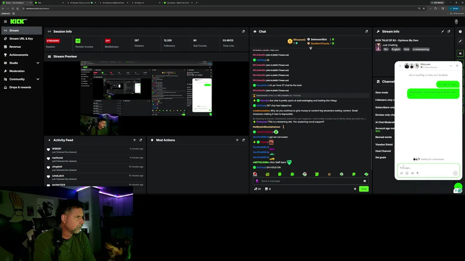465x261 pixels.
Task: Send message with Chat button
Action: coord(364,189)
